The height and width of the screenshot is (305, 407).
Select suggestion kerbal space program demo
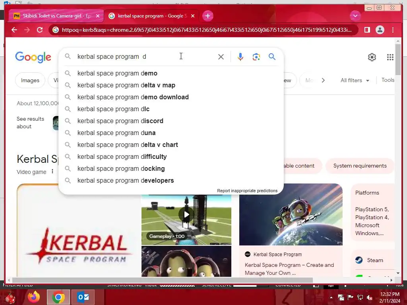click(x=171, y=73)
